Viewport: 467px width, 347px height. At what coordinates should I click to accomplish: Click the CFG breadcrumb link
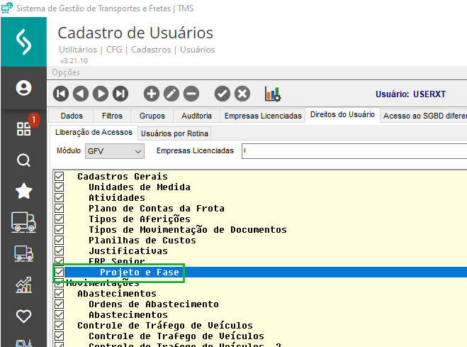[x=114, y=50]
